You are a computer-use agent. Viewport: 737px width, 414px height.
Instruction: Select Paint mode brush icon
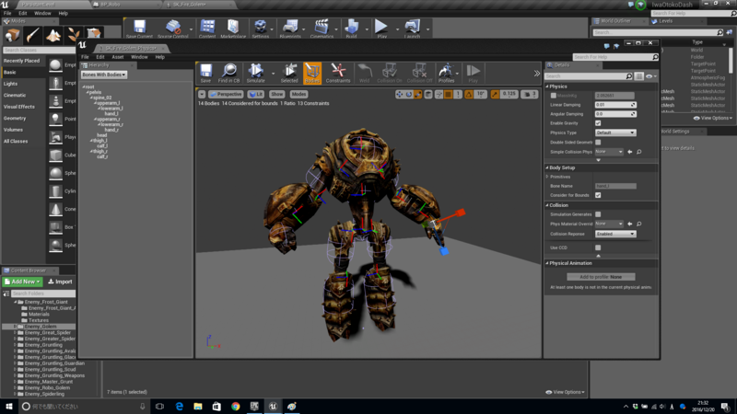coord(32,35)
